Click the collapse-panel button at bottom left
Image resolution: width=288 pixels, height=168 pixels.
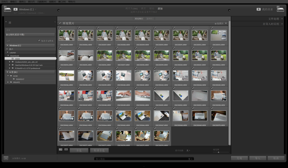tap(6, 158)
